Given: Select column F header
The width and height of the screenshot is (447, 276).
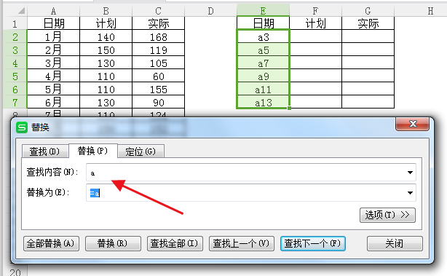Looking at the screenshot, I should (x=315, y=11).
